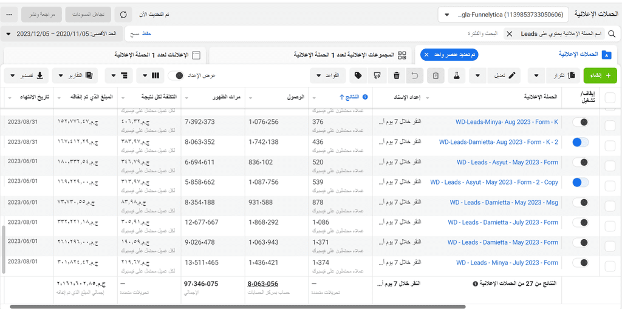Click the trash delete icon
The image size is (622, 309).
click(x=396, y=75)
